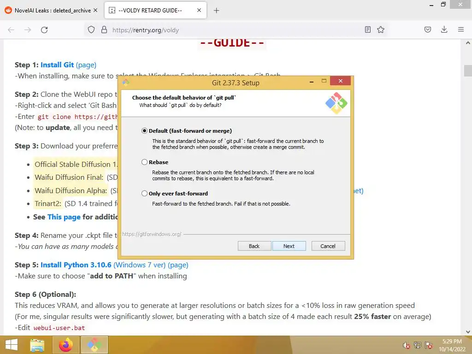Bookmark this page with star

pos(381,29)
